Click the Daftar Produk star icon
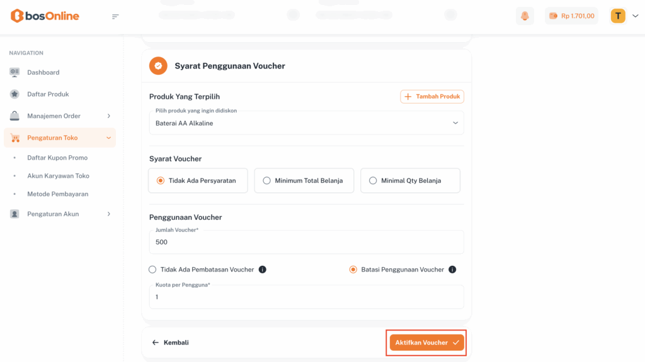 coord(14,94)
